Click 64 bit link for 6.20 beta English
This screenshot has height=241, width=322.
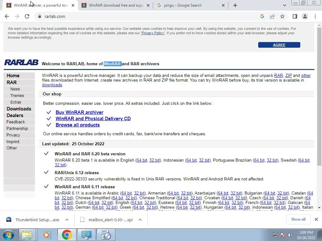coord(142,160)
